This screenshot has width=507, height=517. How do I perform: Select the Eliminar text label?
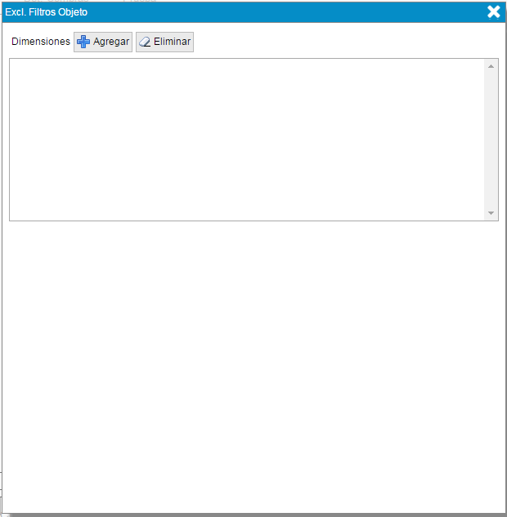pyautogui.click(x=172, y=42)
